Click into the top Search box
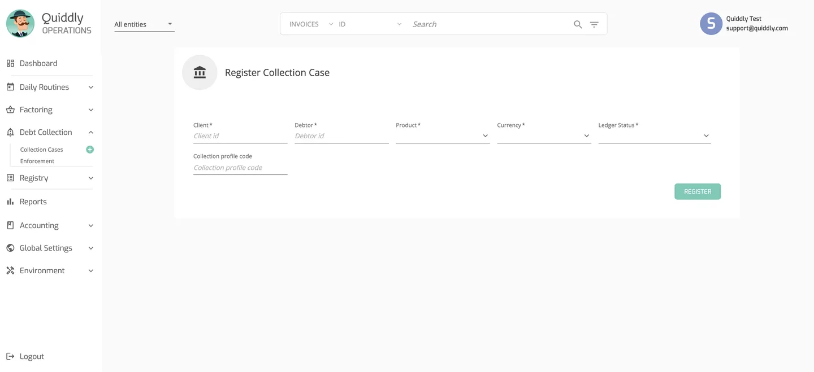Viewport: 814px width, 372px height. click(x=489, y=24)
